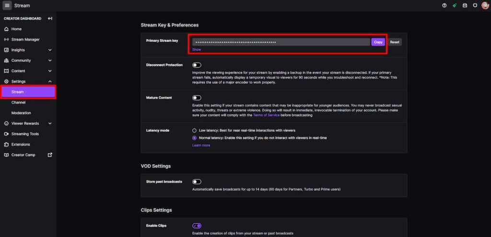Open Creator Camp external link icon

50,155
